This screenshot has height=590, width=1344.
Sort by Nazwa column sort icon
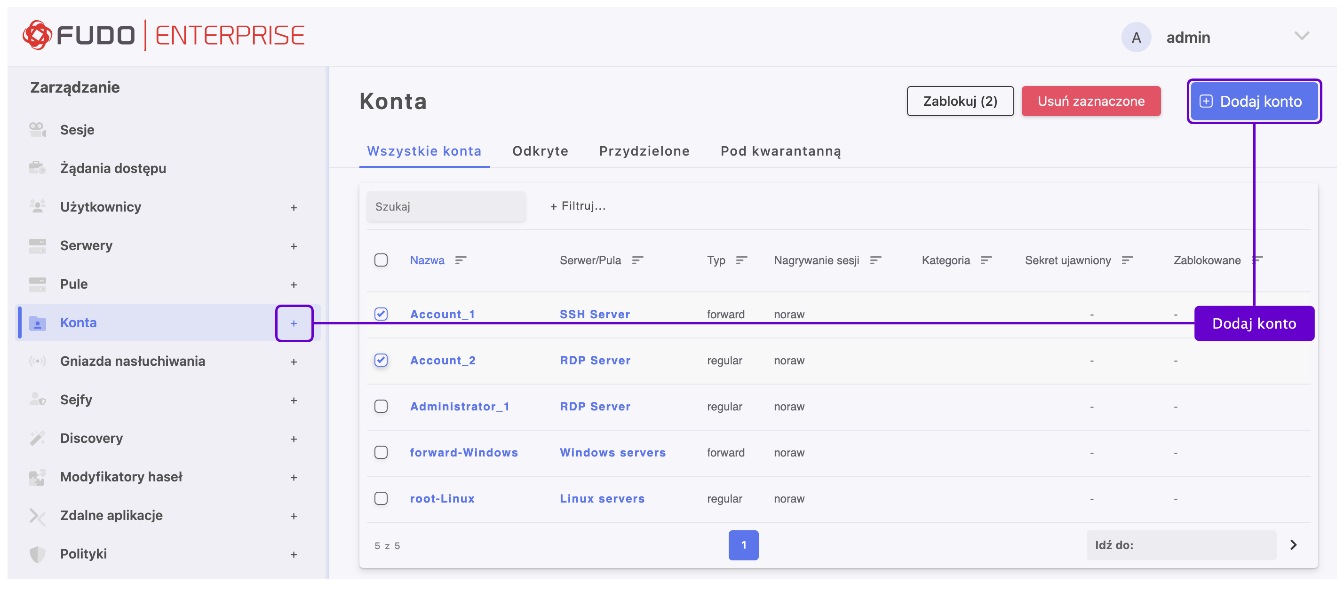click(460, 260)
